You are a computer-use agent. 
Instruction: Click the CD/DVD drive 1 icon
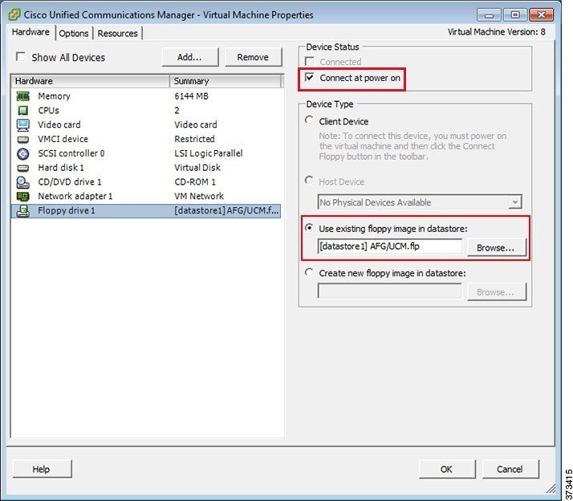coord(23,182)
